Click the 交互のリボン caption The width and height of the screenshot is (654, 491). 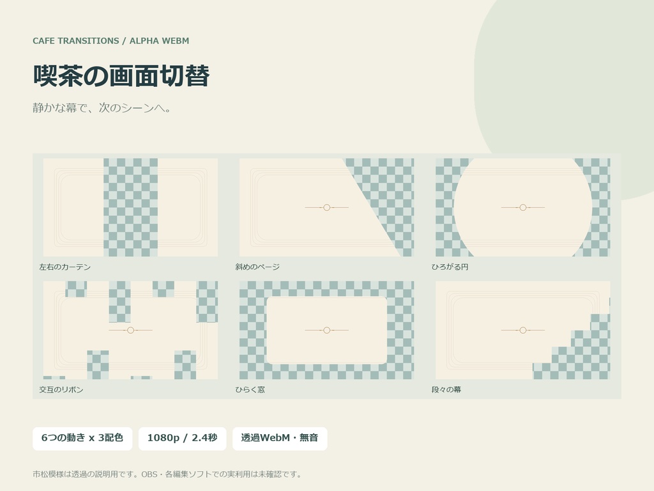click(61, 389)
